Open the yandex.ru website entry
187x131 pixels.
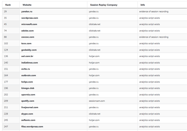(27, 12)
